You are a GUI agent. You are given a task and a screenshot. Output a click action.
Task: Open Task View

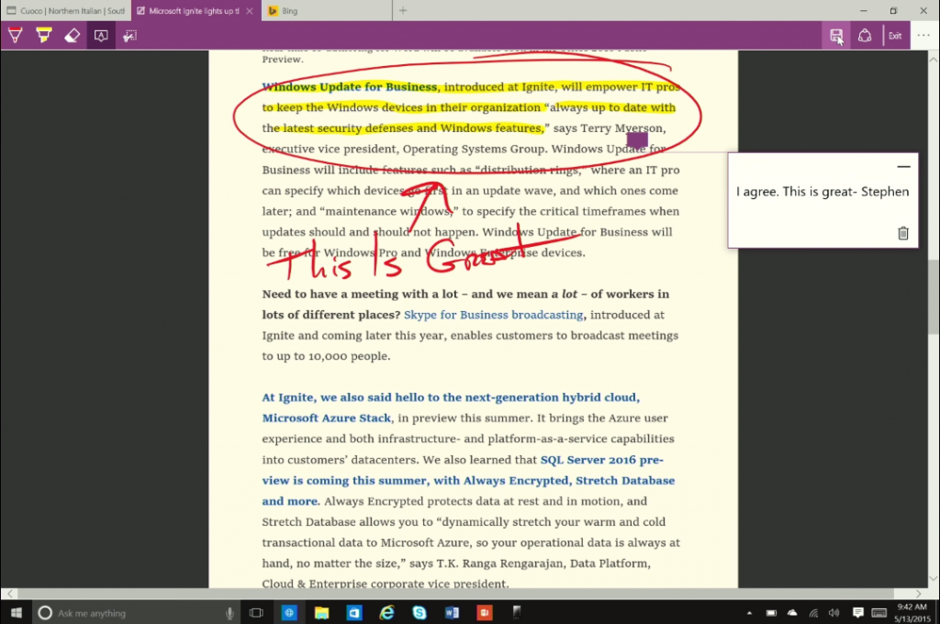[257, 613]
